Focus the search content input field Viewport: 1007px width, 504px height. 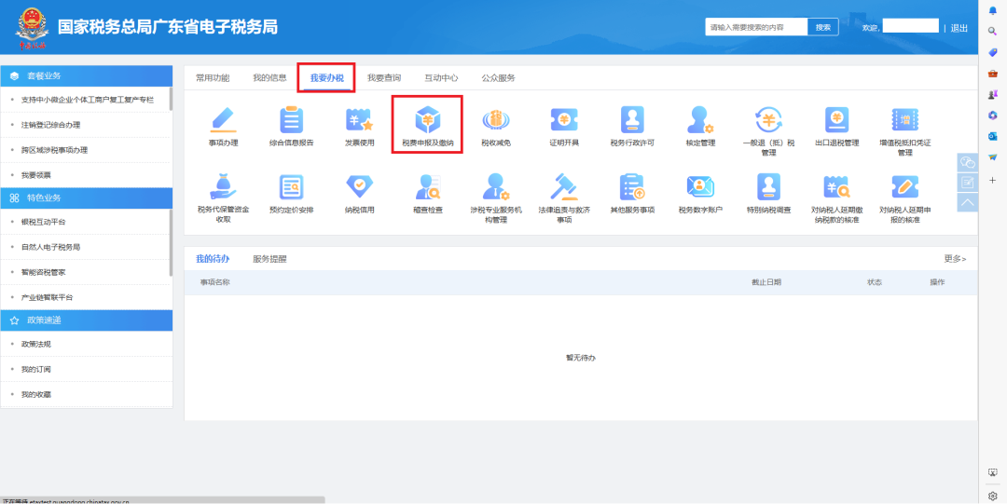(755, 28)
